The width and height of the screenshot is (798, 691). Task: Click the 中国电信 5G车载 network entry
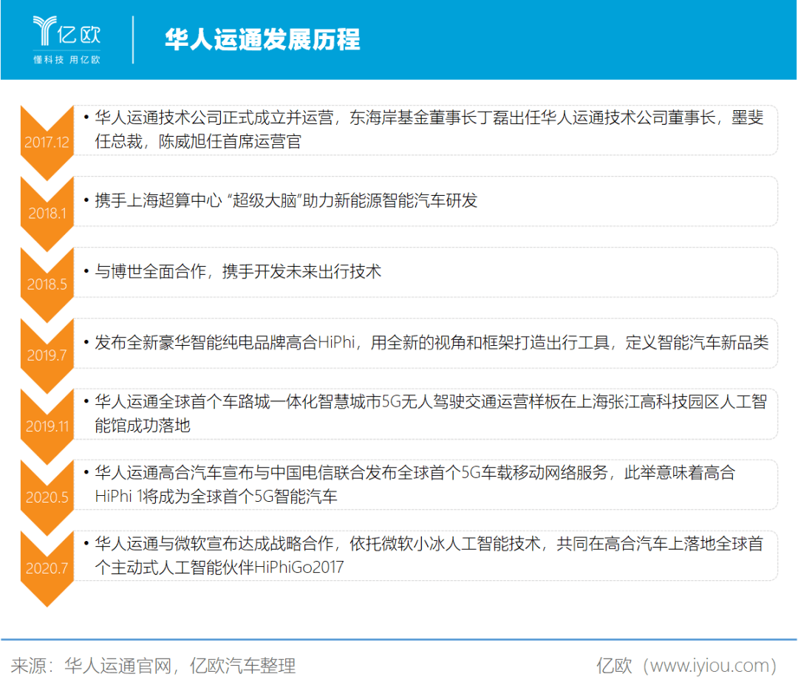click(x=415, y=484)
